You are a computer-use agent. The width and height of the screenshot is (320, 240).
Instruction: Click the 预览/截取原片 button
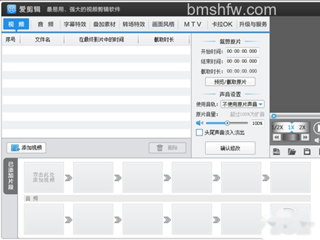(230, 82)
